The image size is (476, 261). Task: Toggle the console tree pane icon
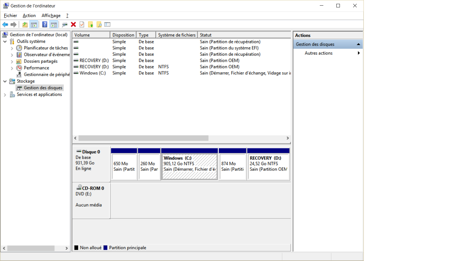pos(34,24)
